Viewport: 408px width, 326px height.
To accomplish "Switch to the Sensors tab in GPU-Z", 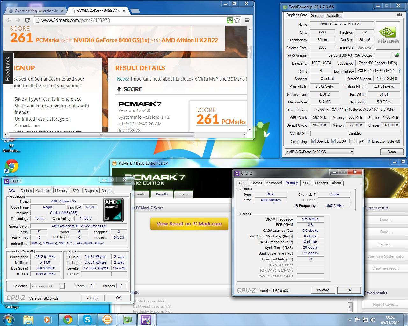I will (317, 15).
